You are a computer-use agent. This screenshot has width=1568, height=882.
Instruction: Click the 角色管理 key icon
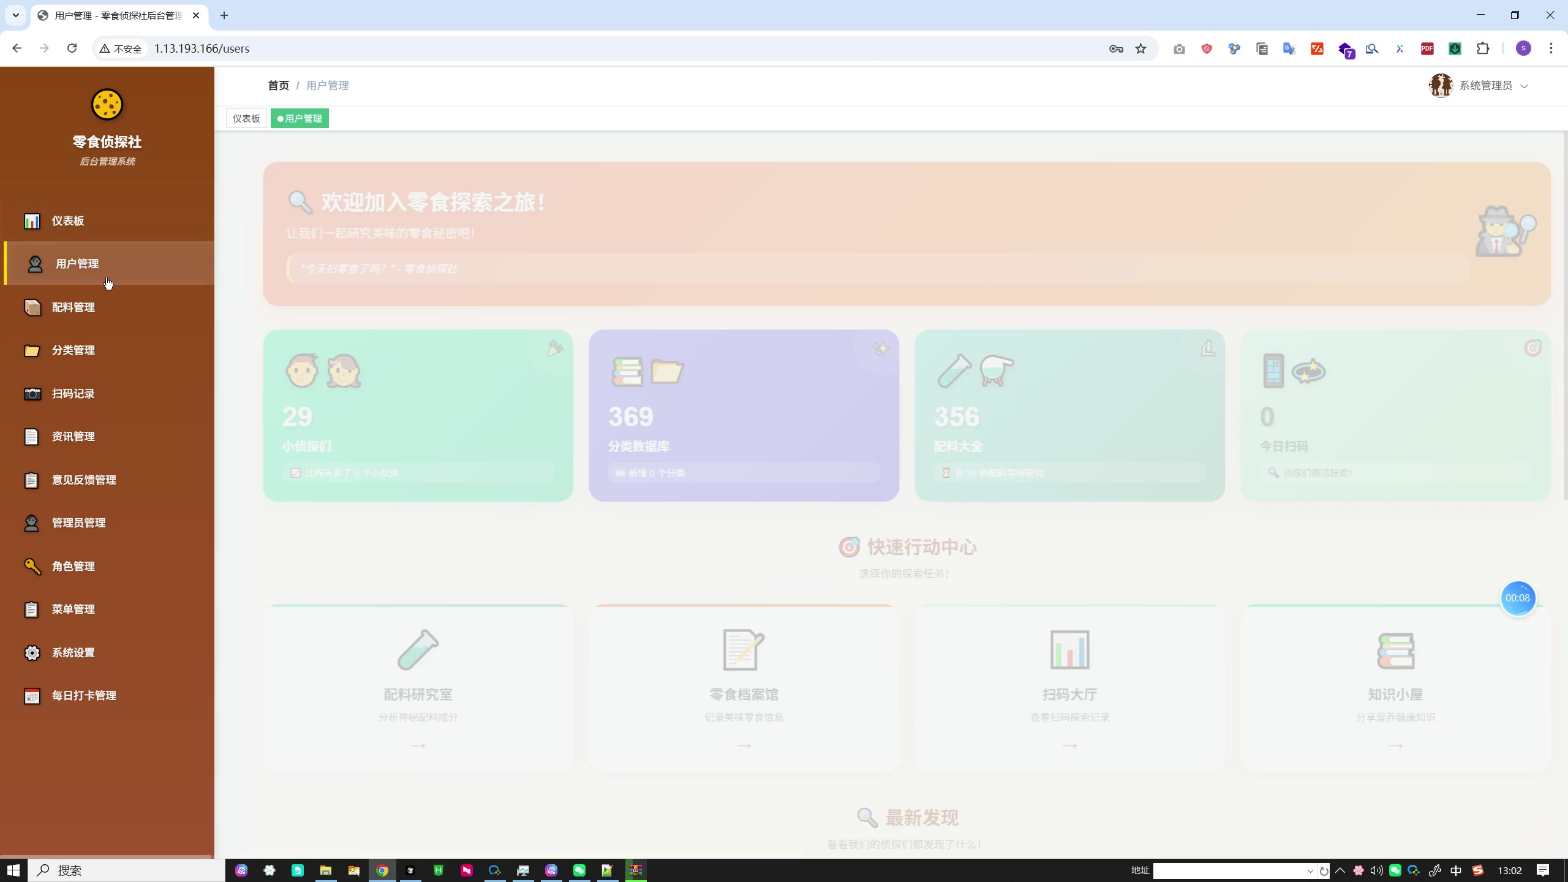point(32,566)
